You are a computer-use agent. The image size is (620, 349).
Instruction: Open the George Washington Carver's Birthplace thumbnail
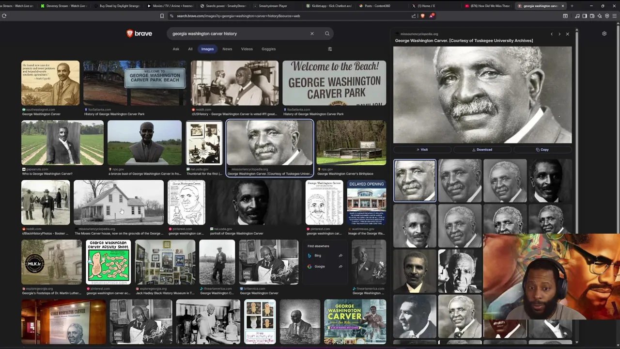tap(351, 143)
